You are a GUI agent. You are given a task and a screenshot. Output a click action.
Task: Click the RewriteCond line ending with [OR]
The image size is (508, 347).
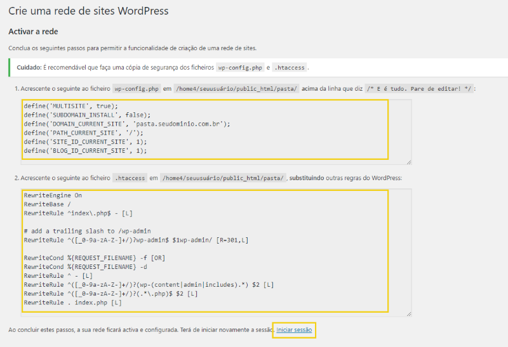[94, 258]
